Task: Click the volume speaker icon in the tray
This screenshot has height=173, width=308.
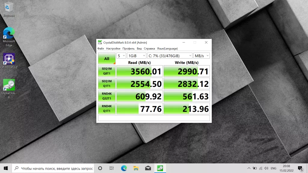Action: coord(266,168)
